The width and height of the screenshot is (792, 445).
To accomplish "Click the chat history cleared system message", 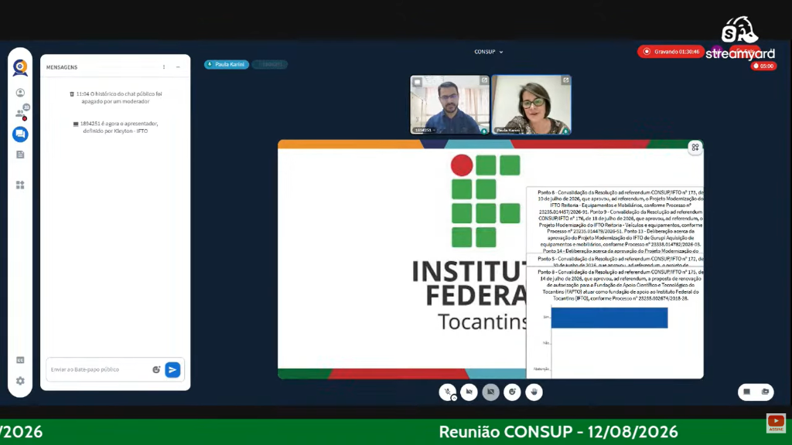I will [x=116, y=97].
